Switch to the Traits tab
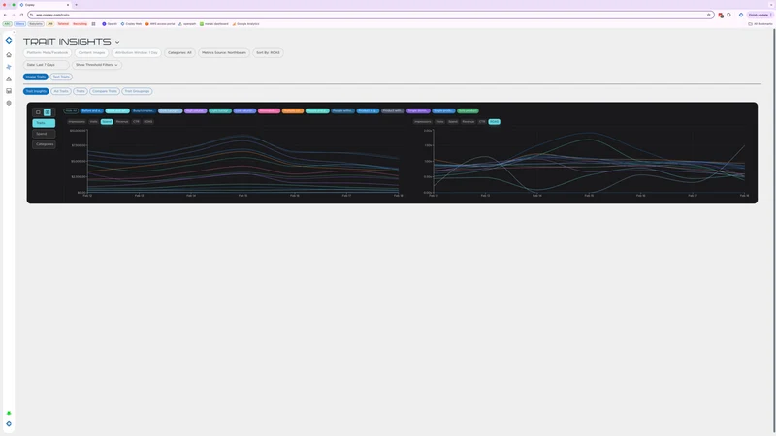 pos(81,91)
